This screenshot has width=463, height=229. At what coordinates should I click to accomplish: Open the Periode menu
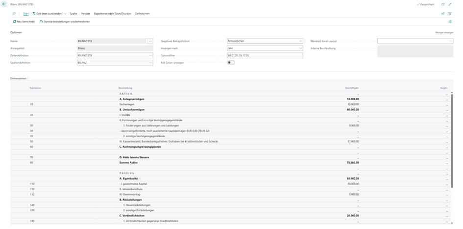[86, 14]
